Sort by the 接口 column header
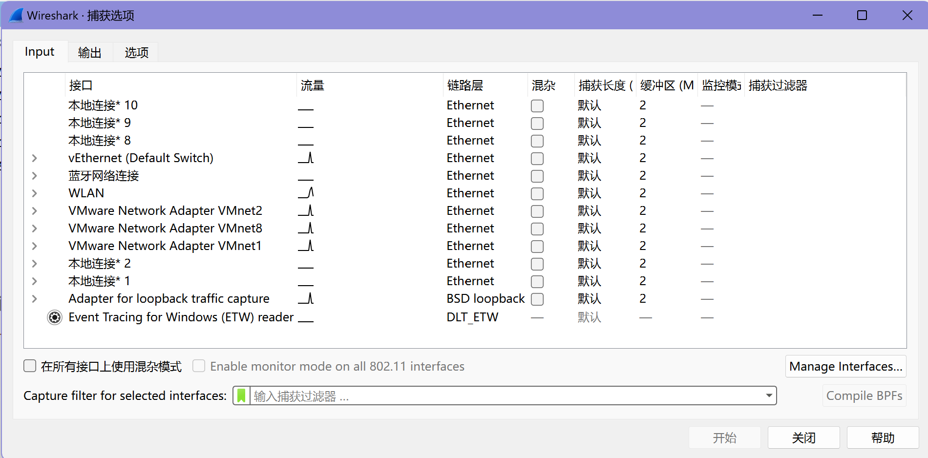 click(181, 85)
